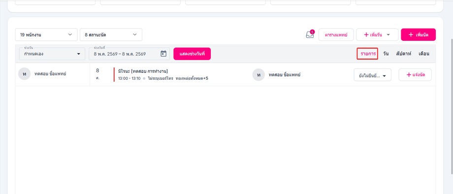This screenshot has width=453, height=194.
Task: Click the 13:00 - 13:10 time text
Action: (129, 78)
